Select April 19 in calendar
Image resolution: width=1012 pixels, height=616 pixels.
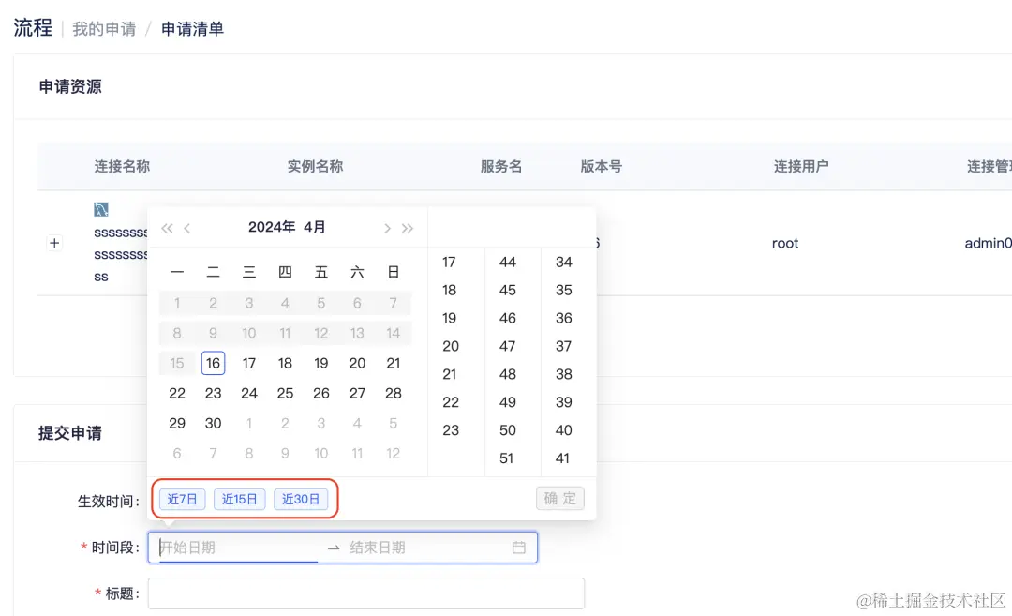click(x=321, y=363)
